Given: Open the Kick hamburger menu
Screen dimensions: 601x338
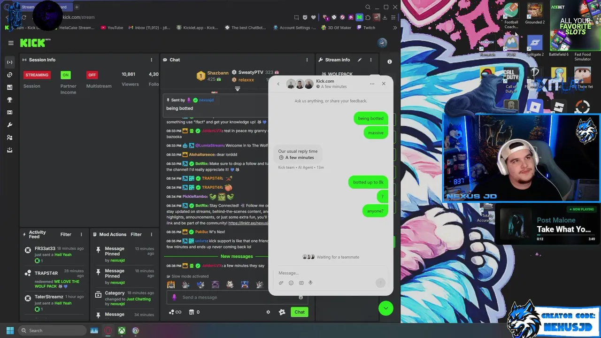Looking at the screenshot, I should tap(11, 43).
